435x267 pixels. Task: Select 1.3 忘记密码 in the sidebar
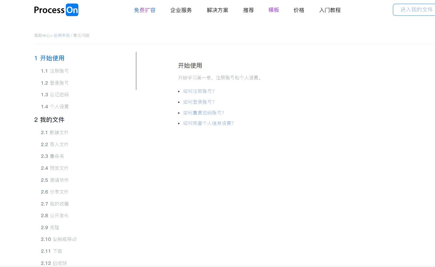[x=54, y=94]
